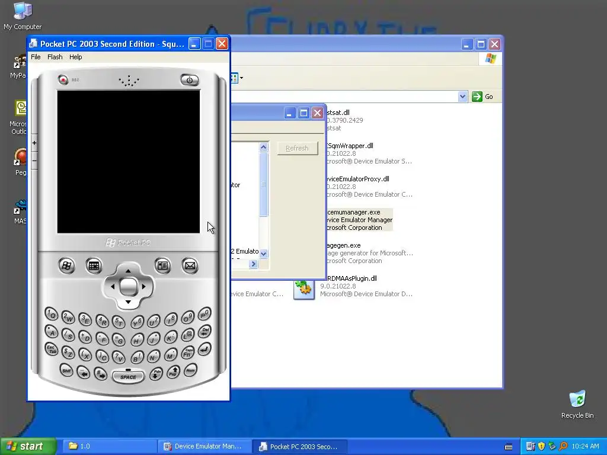Click scroll up arrow in Device Emulator Manager list
Screen dimensions: 607x455
(x=264, y=147)
